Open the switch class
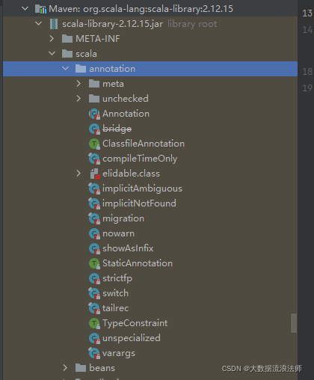This screenshot has height=380, width=314. pyautogui.click(x=116, y=293)
